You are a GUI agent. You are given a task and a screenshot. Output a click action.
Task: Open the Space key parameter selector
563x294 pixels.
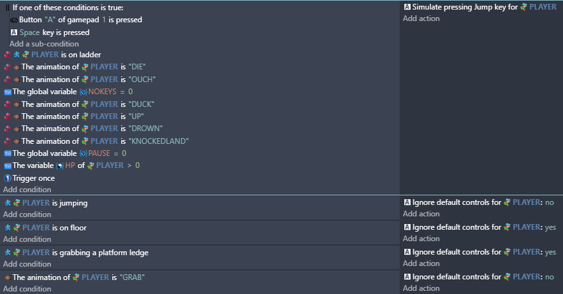[x=29, y=32]
